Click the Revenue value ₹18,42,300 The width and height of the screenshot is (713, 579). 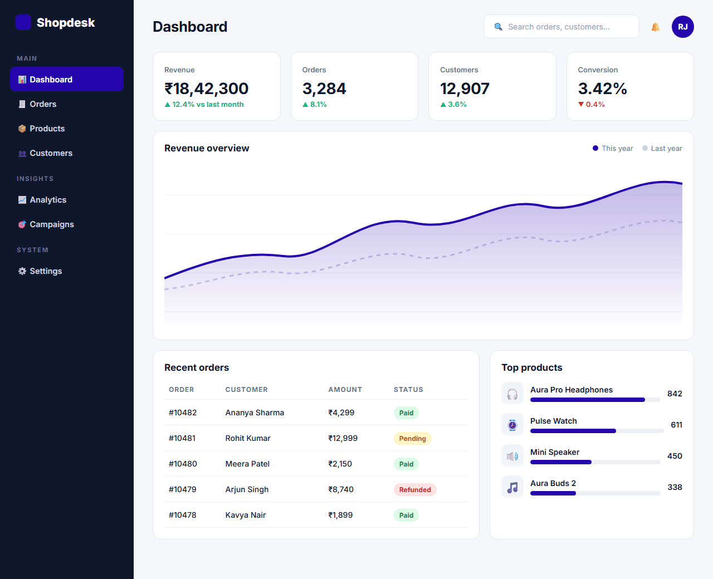point(206,89)
